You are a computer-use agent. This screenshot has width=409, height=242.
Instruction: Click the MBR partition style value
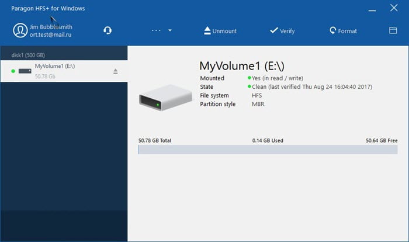[258, 104]
